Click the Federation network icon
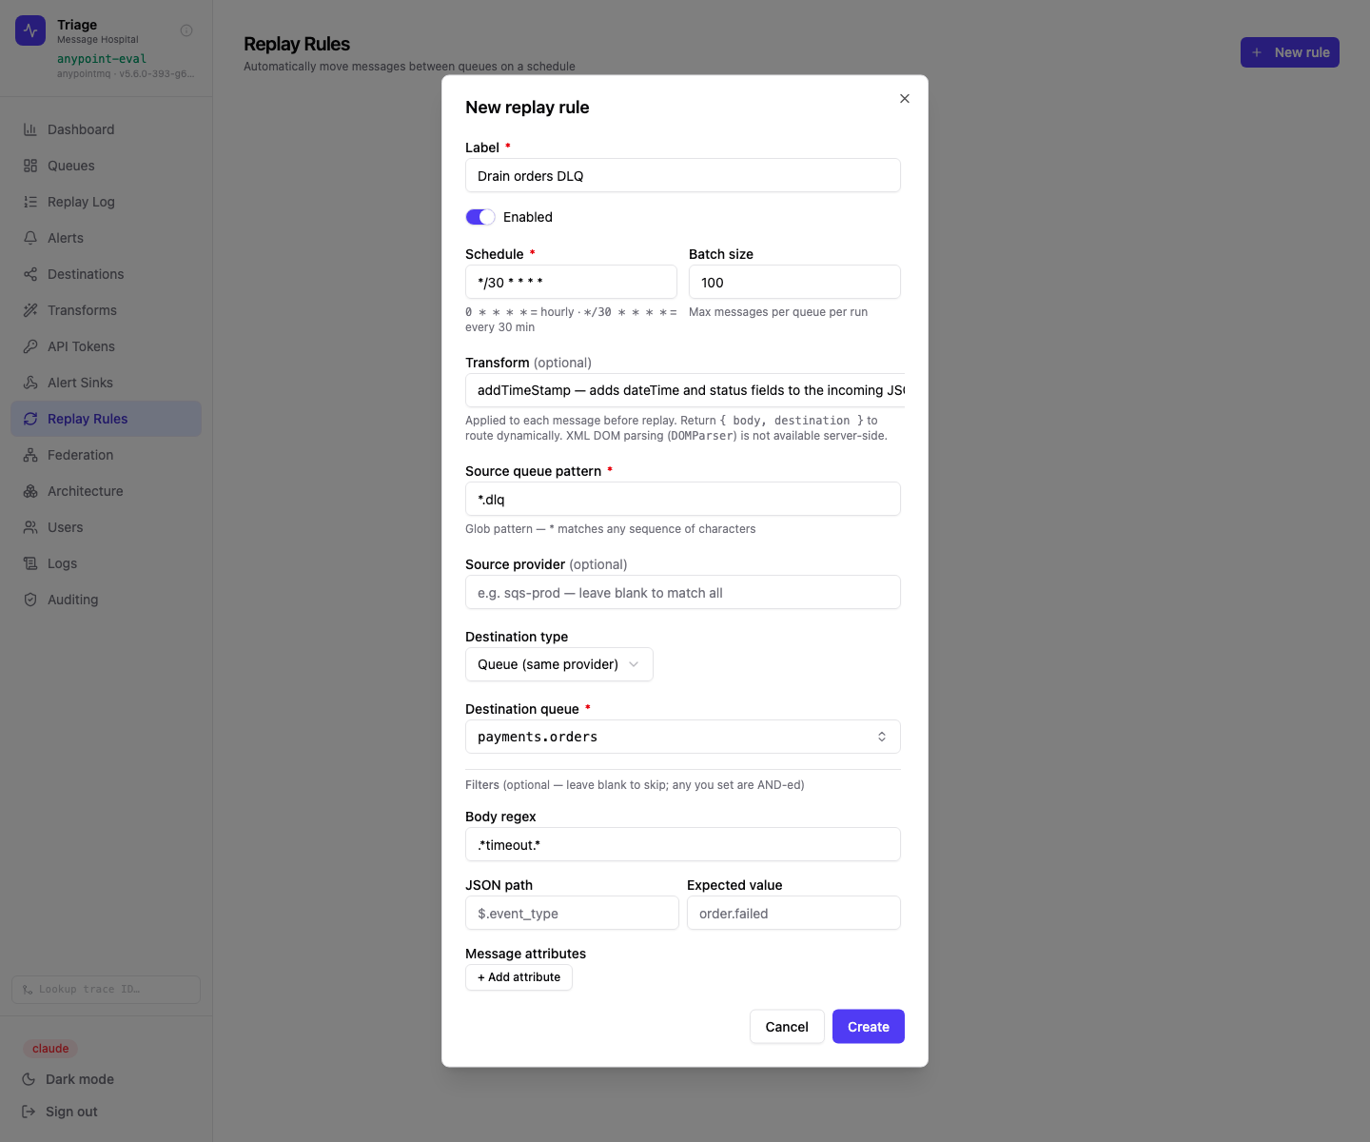The height and width of the screenshot is (1142, 1370). tap(30, 455)
